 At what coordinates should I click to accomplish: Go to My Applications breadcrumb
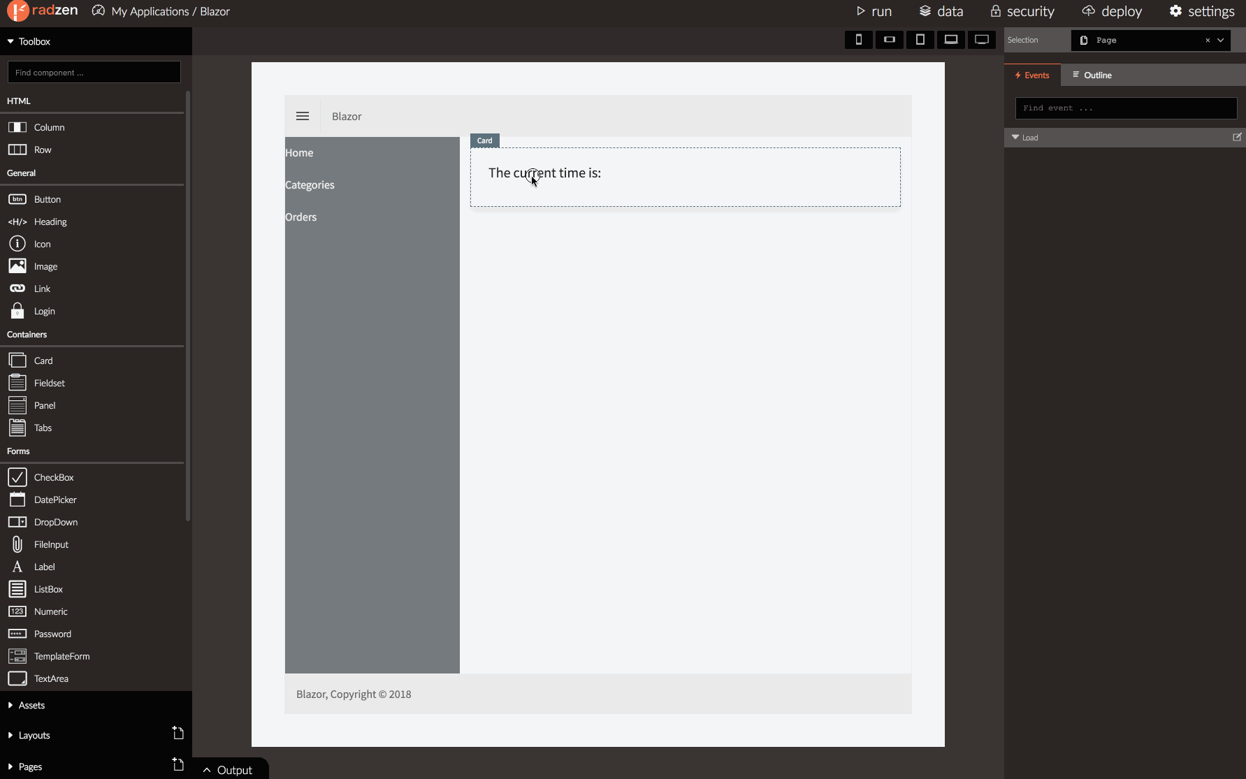[x=150, y=11]
